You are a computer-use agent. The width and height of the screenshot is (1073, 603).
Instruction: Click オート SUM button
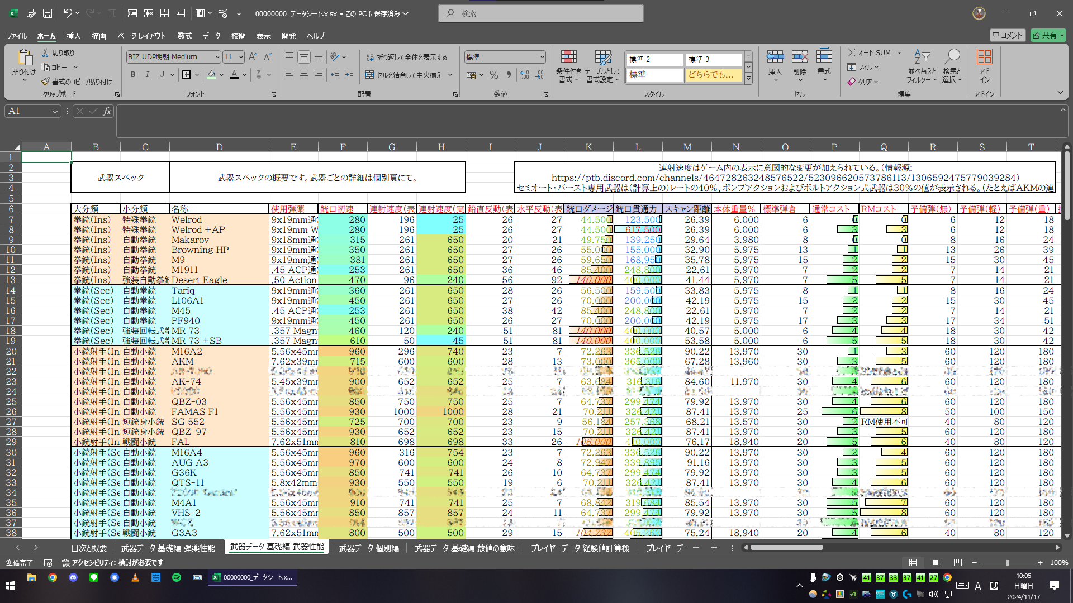869,52
